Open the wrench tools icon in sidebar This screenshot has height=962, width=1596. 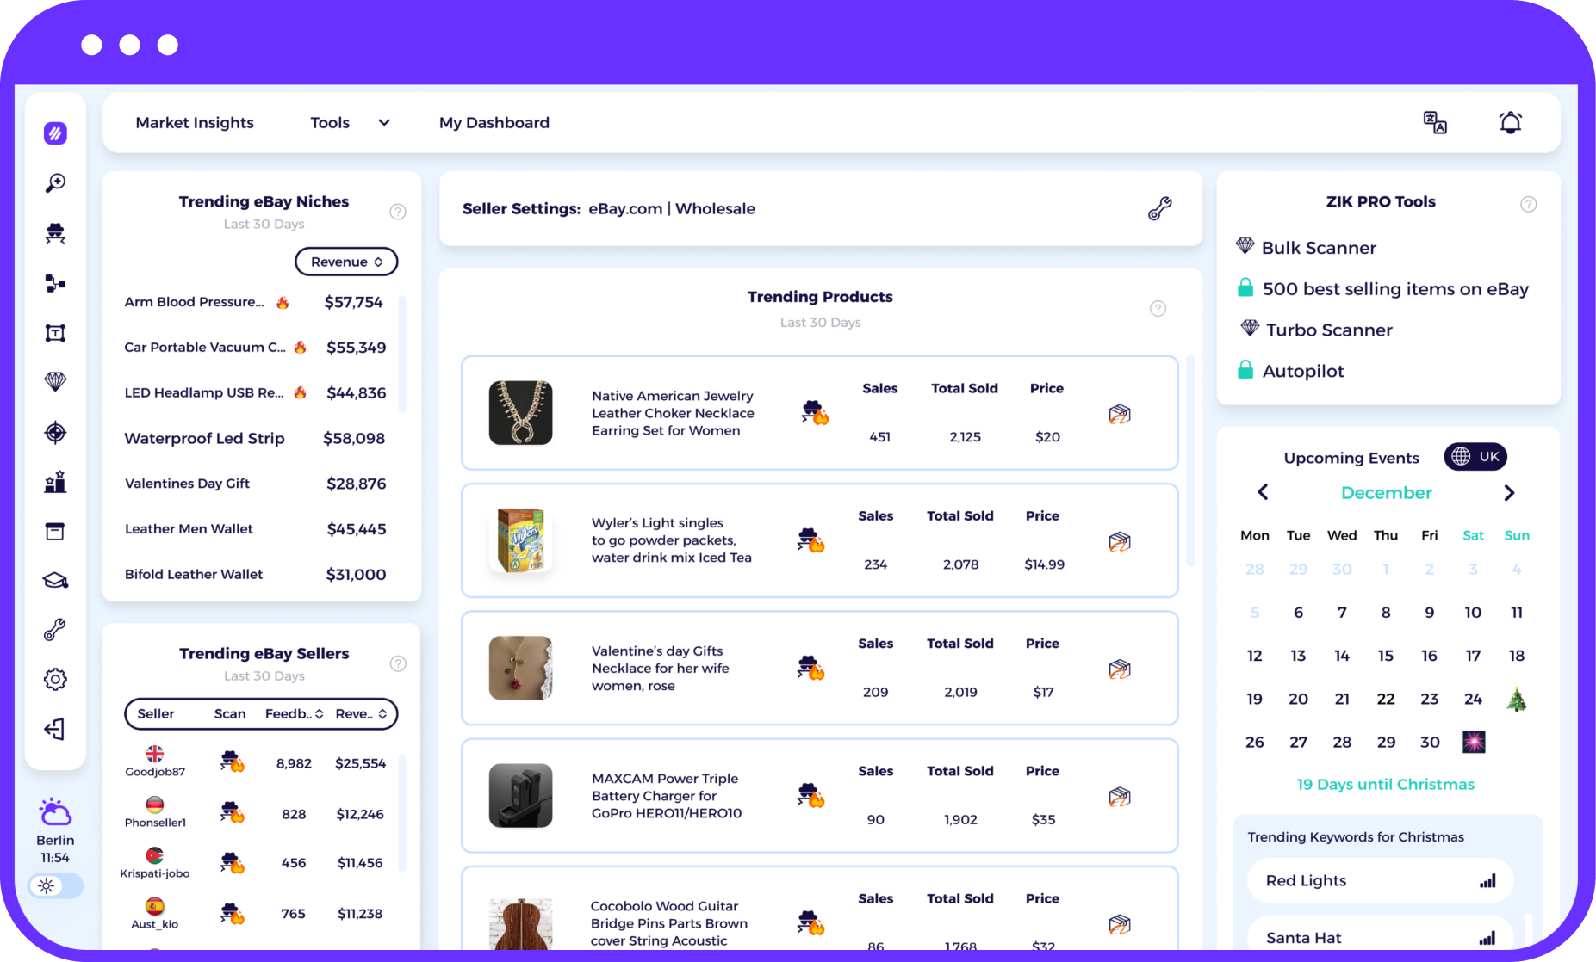[55, 630]
